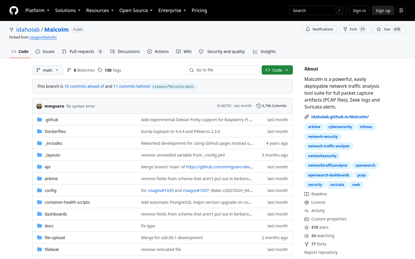Expand the Resources menu

pyautogui.click(x=100, y=10)
